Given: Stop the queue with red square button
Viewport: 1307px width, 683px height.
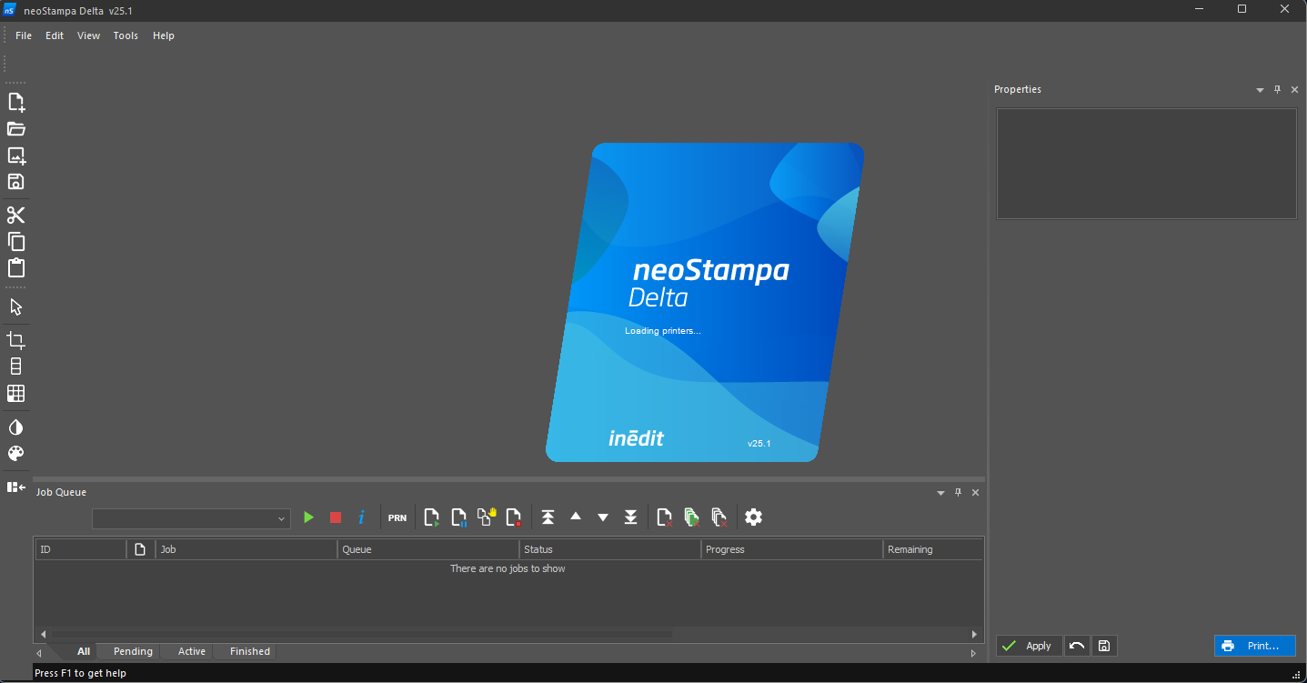Looking at the screenshot, I should [x=336, y=517].
